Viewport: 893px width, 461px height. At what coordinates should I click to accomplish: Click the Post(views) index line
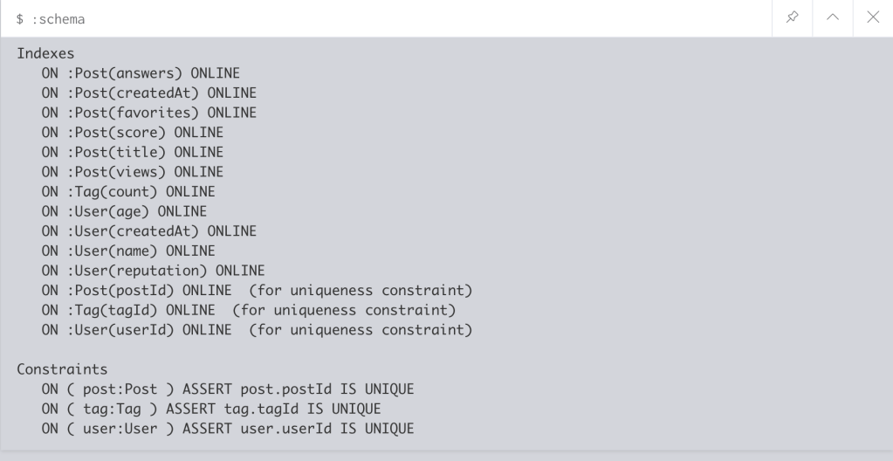(x=132, y=172)
